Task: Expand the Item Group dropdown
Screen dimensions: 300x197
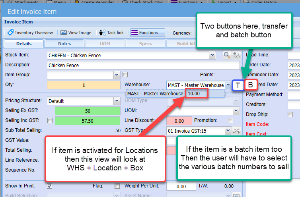Action: tap(117, 75)
